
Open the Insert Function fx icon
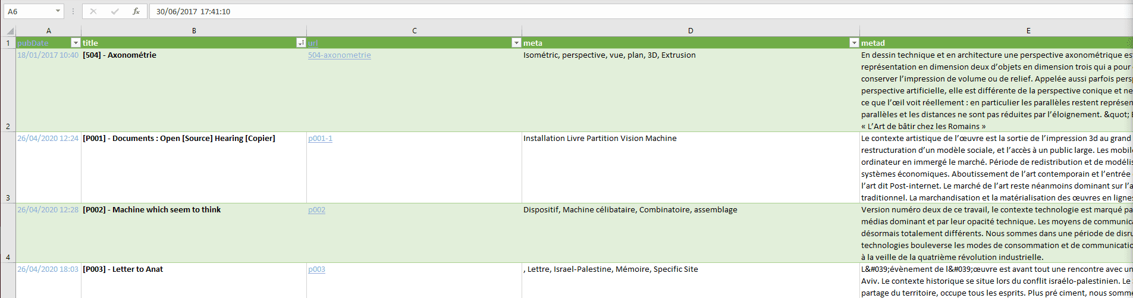pos(136,11)
